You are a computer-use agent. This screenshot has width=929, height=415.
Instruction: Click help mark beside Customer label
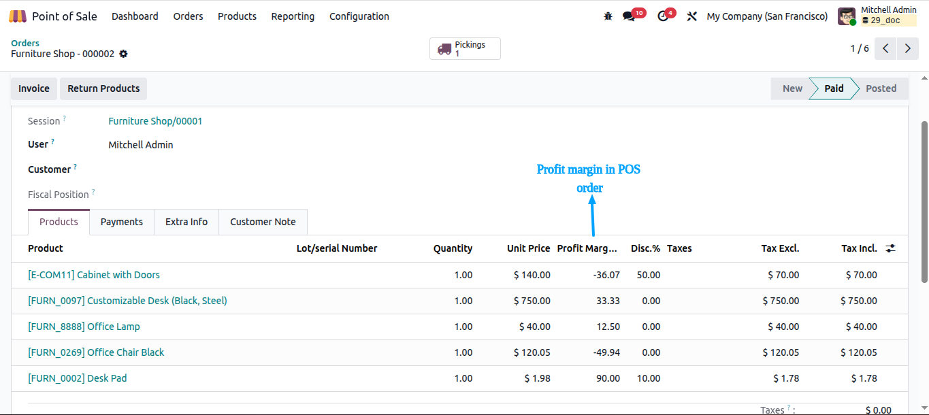(75, 167)
